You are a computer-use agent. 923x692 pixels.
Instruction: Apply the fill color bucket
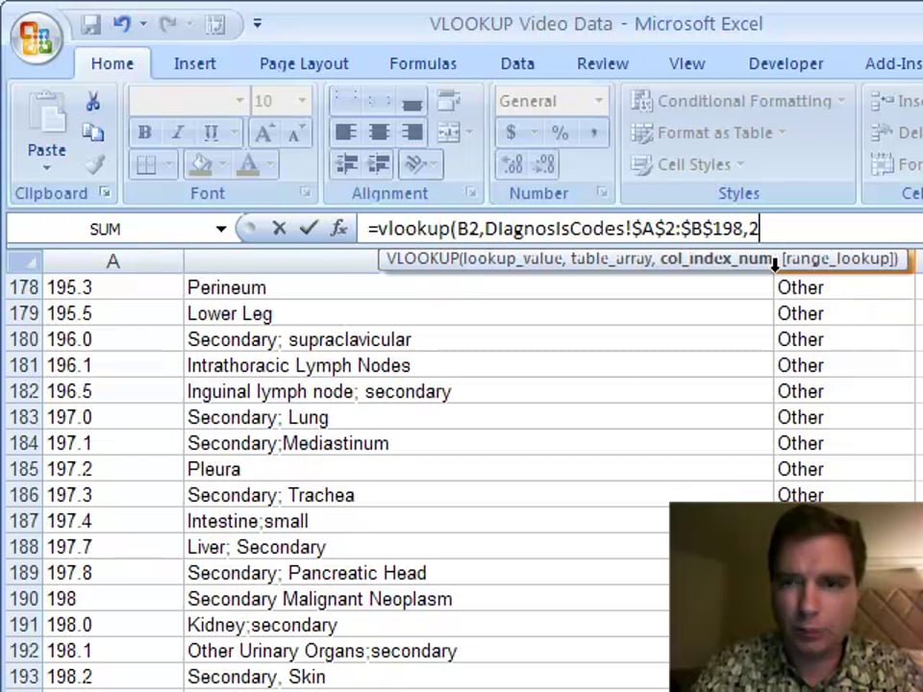(x=200, y=165)
